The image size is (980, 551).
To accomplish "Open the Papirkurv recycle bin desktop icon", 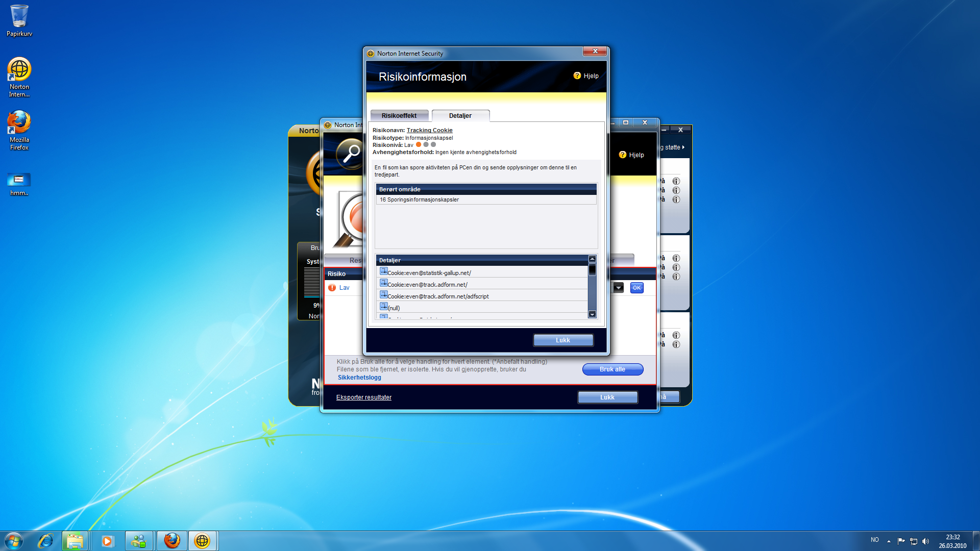I will (x=19, y=20).
